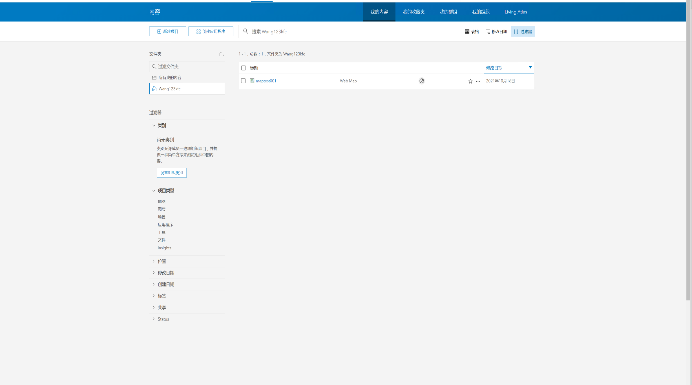
Task: Switch to the 我的内容 tab
Action: tap(379, 12)
